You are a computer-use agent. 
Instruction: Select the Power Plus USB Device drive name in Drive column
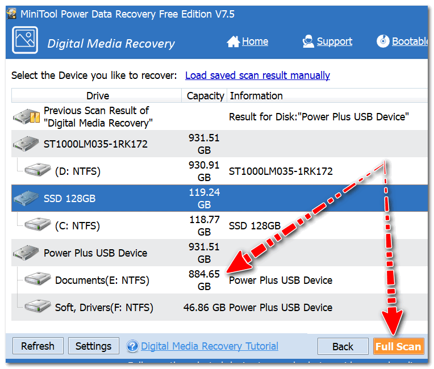95,253
